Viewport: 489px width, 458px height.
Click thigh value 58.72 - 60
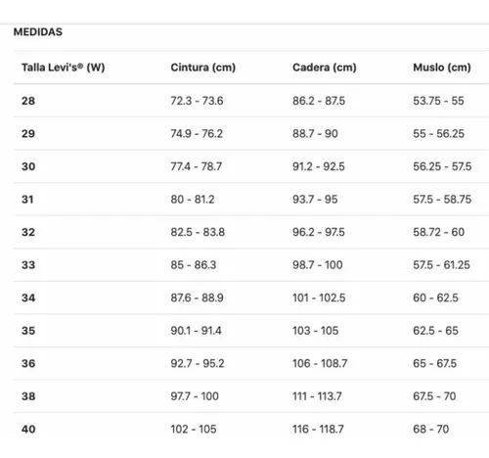tap(439, 232)
